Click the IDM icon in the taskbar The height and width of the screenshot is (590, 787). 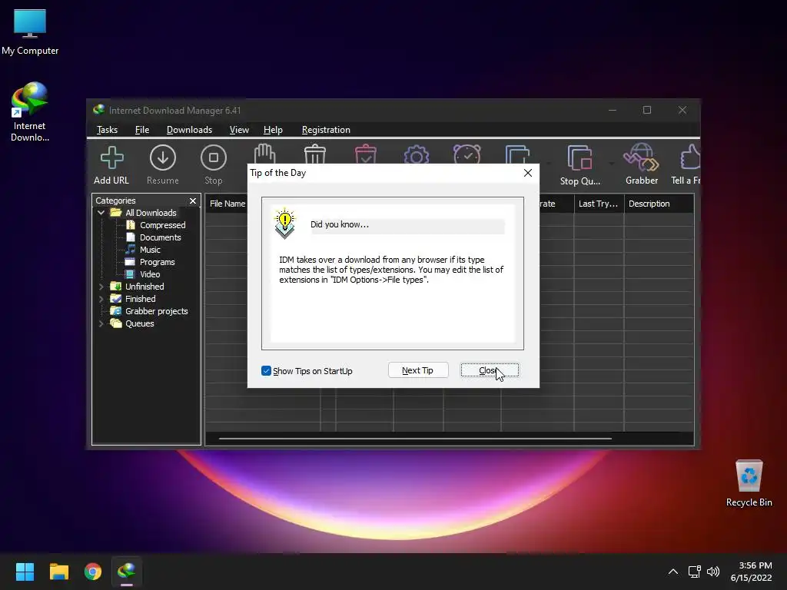[127, 571]
